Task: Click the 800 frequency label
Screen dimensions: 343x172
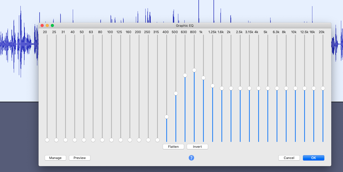Action: (x=193, y=32)
